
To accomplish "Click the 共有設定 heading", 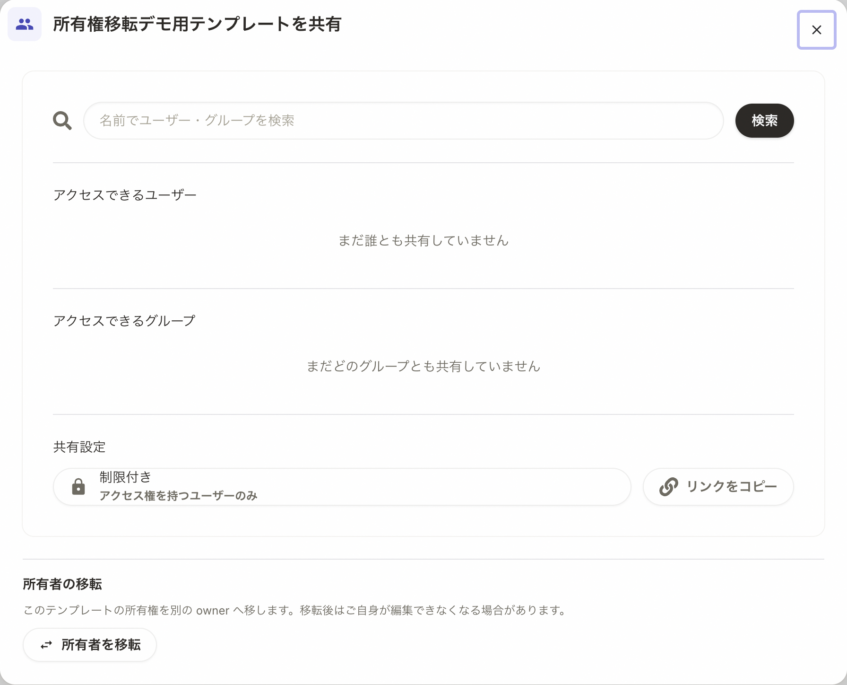I will [x=79, y=447].
